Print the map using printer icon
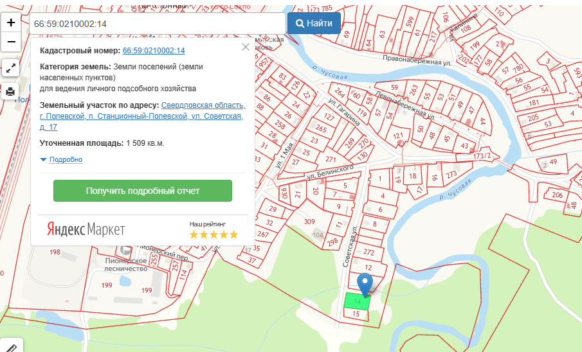The image size is (582, 352). pyautogui.click(x=10, y=91)
